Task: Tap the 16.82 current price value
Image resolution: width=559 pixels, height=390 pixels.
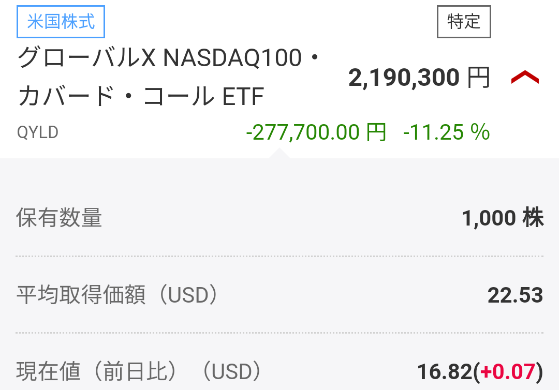Action: pyautogui.click(x=445, y=371)
